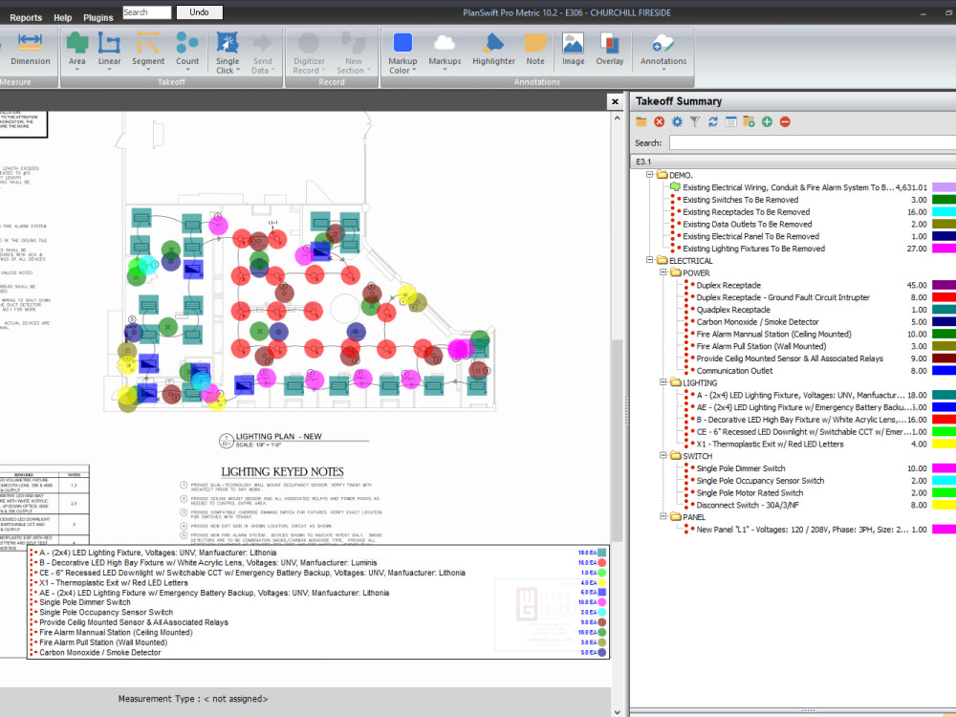Select Existing Switches To Be Removed row
Image resolution: width=956 pixels, height=717 pixels.
(740, 200)
